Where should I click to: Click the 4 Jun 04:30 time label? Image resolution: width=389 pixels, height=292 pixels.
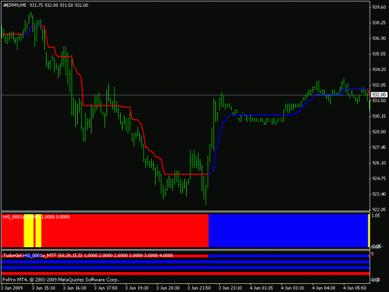point(323,288)
